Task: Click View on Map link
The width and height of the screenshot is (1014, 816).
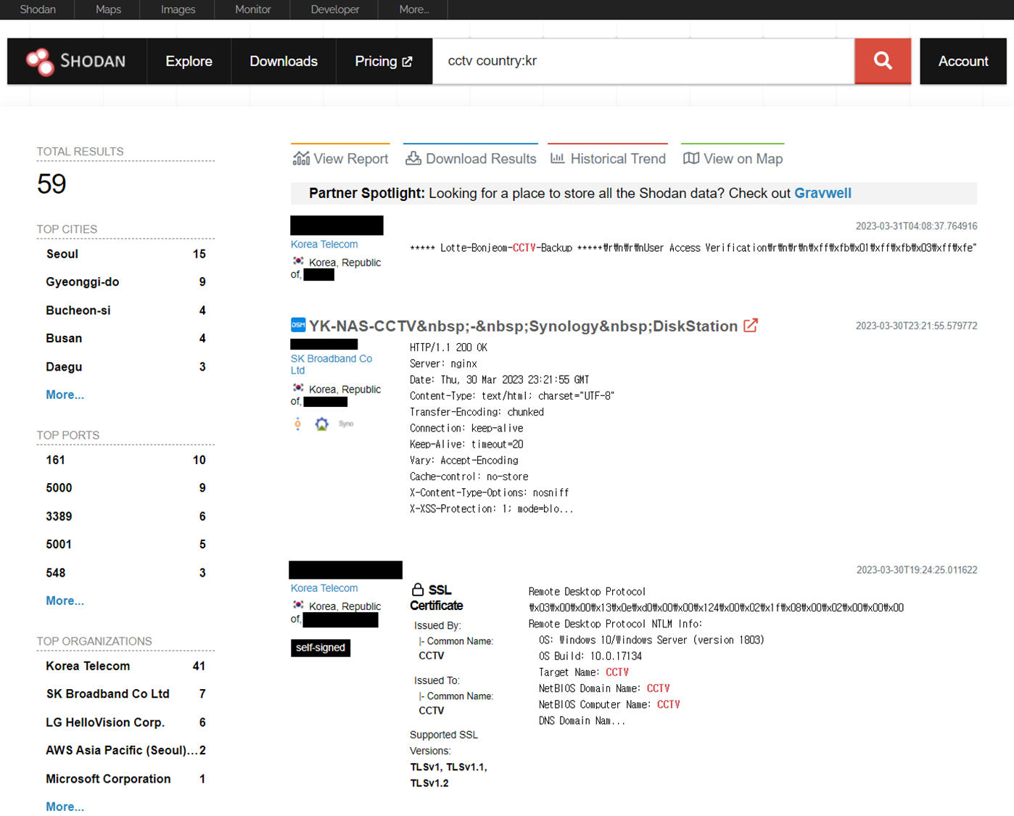Action: (x=733, y=158)
